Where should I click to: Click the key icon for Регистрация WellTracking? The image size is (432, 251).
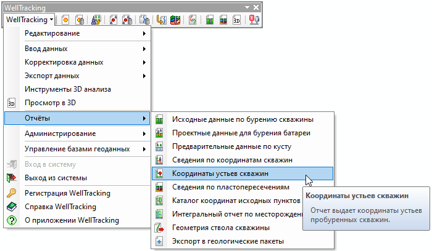[x=11, y=193]
